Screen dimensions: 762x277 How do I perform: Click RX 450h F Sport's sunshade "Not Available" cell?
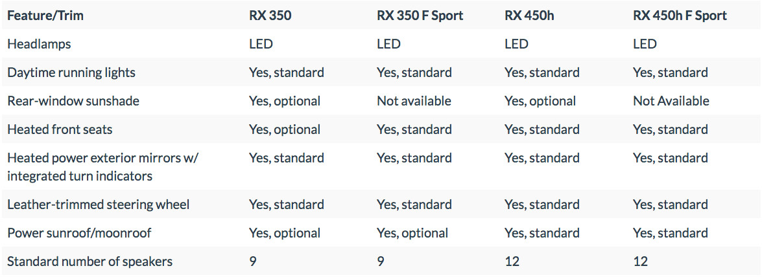[x=671, y=101]
